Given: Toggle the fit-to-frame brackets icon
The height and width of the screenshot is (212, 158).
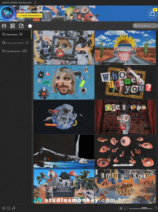Looking at the screenshot, I should point(126,208).
